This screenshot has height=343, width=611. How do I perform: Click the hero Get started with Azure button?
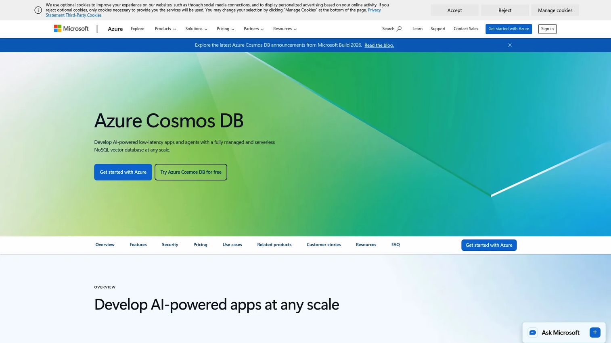click(x=123, y=172)
